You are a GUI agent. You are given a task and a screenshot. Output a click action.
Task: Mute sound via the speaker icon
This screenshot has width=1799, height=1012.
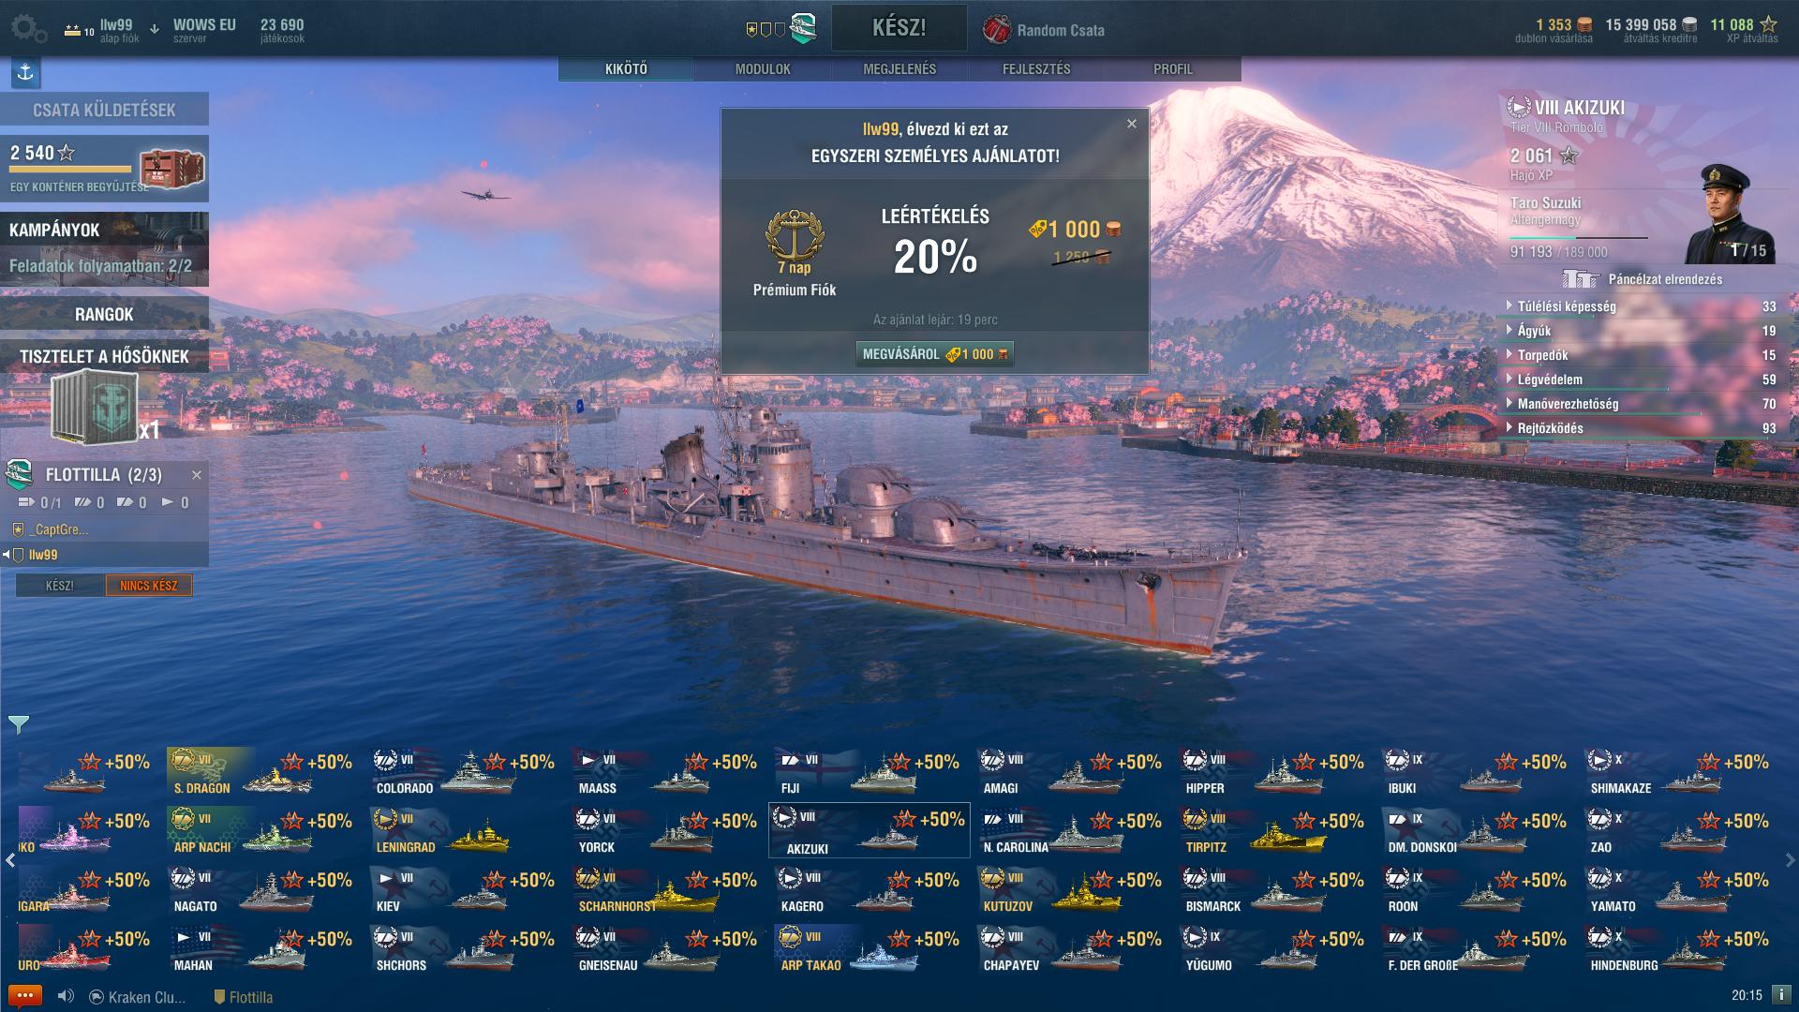66,997
